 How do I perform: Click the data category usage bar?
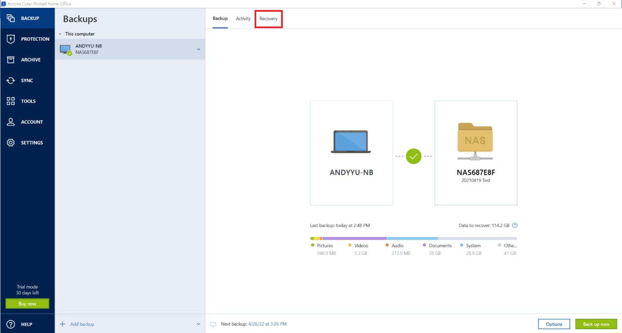tap(414, 238)
